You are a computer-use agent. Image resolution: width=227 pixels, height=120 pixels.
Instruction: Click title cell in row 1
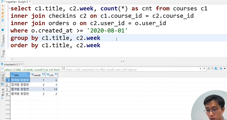[20, 80]
